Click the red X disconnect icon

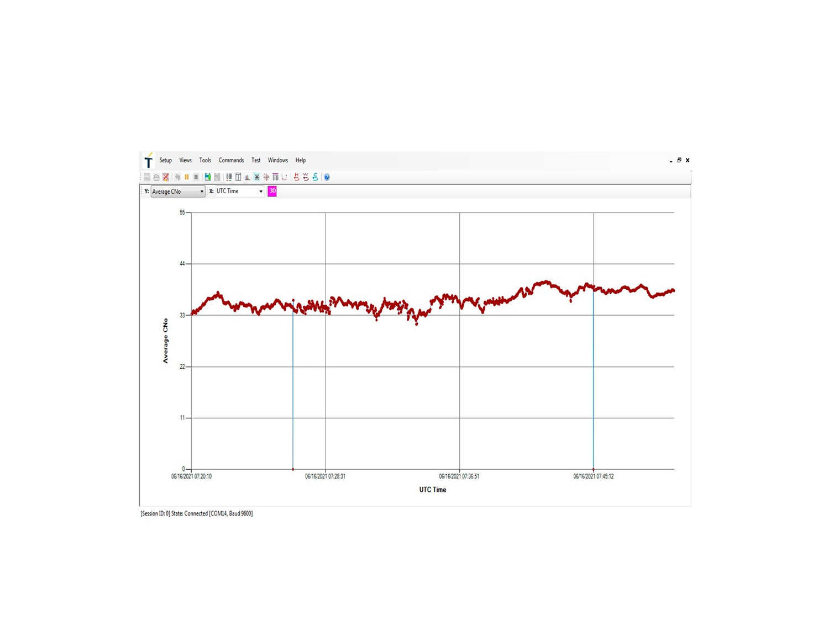166,177
